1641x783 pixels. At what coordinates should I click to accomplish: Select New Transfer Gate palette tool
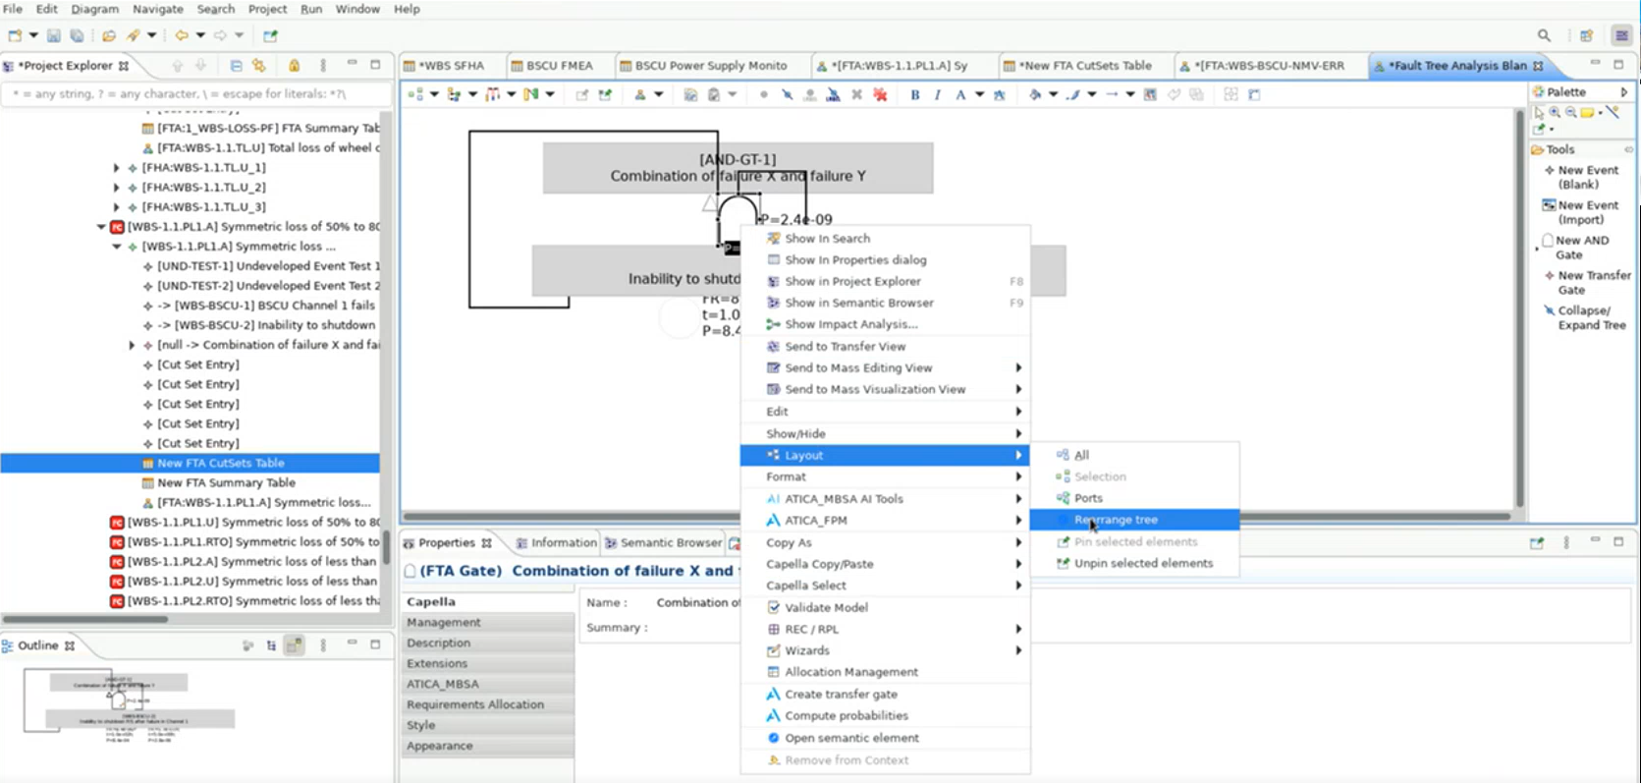[x=1587, y=283]
